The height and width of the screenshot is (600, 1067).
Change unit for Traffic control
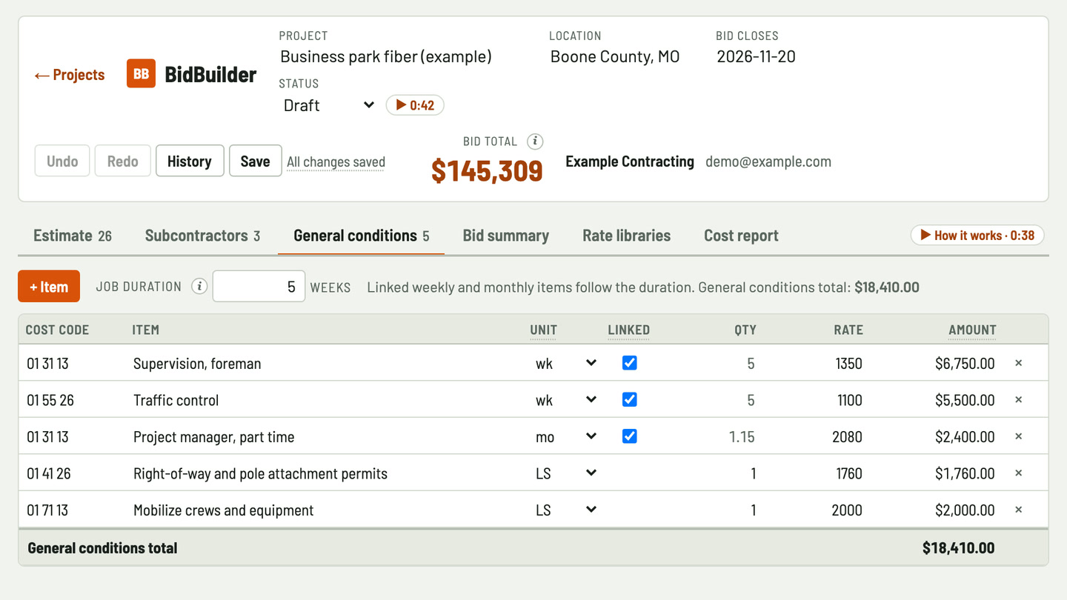coord(565,400)
